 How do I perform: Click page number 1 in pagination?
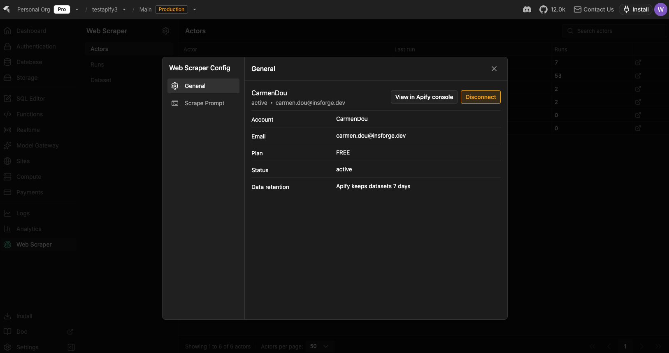click(625, 346)
